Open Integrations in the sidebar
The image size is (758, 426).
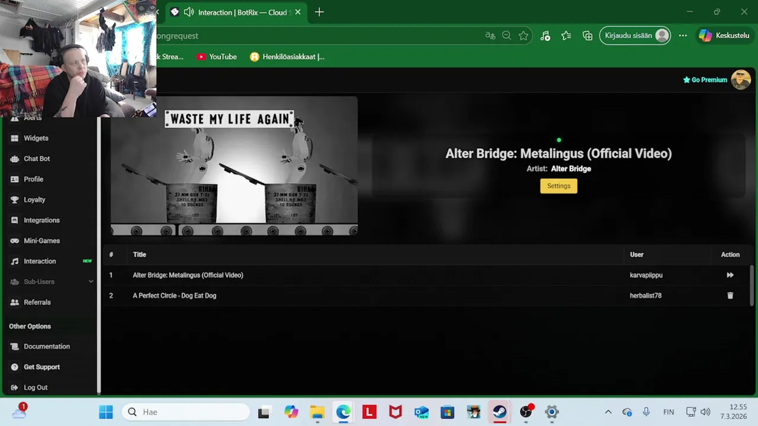pyautogui.click(x=41, y=220)
